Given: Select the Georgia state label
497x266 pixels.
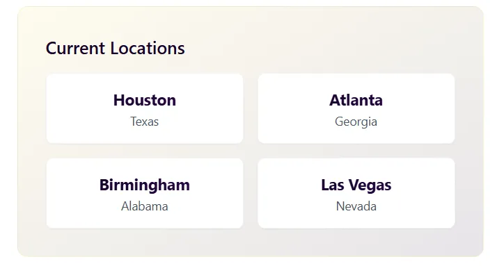Looking at the screenshot, I should pos(356,122).
